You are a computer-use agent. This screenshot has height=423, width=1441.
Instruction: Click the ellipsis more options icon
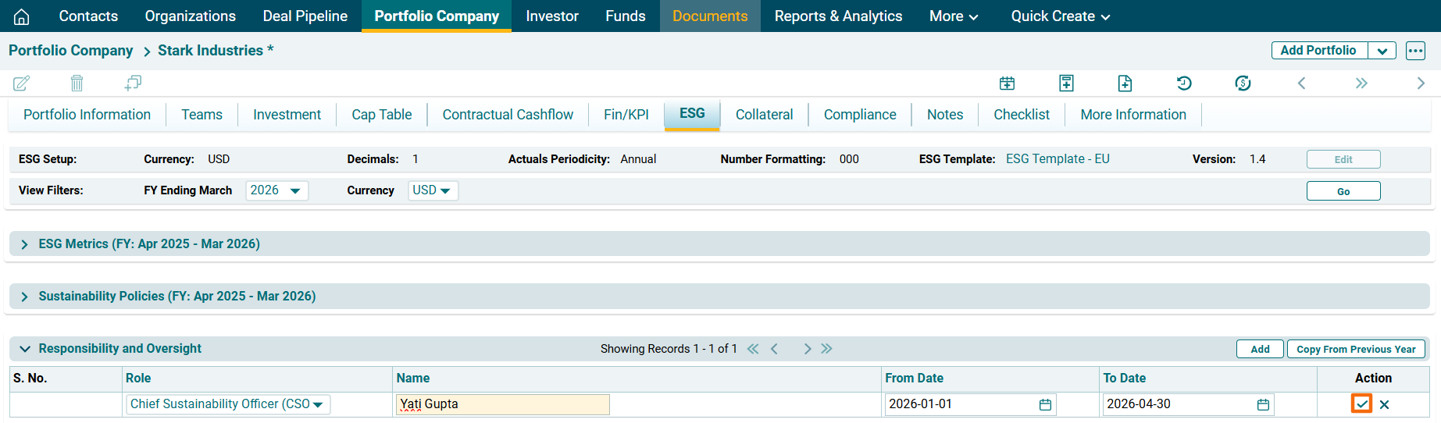coord(1415,51)
